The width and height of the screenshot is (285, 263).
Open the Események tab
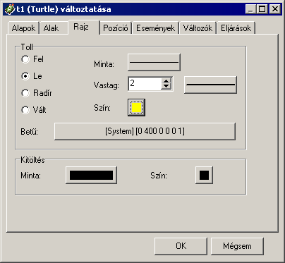tap(155, 28)
